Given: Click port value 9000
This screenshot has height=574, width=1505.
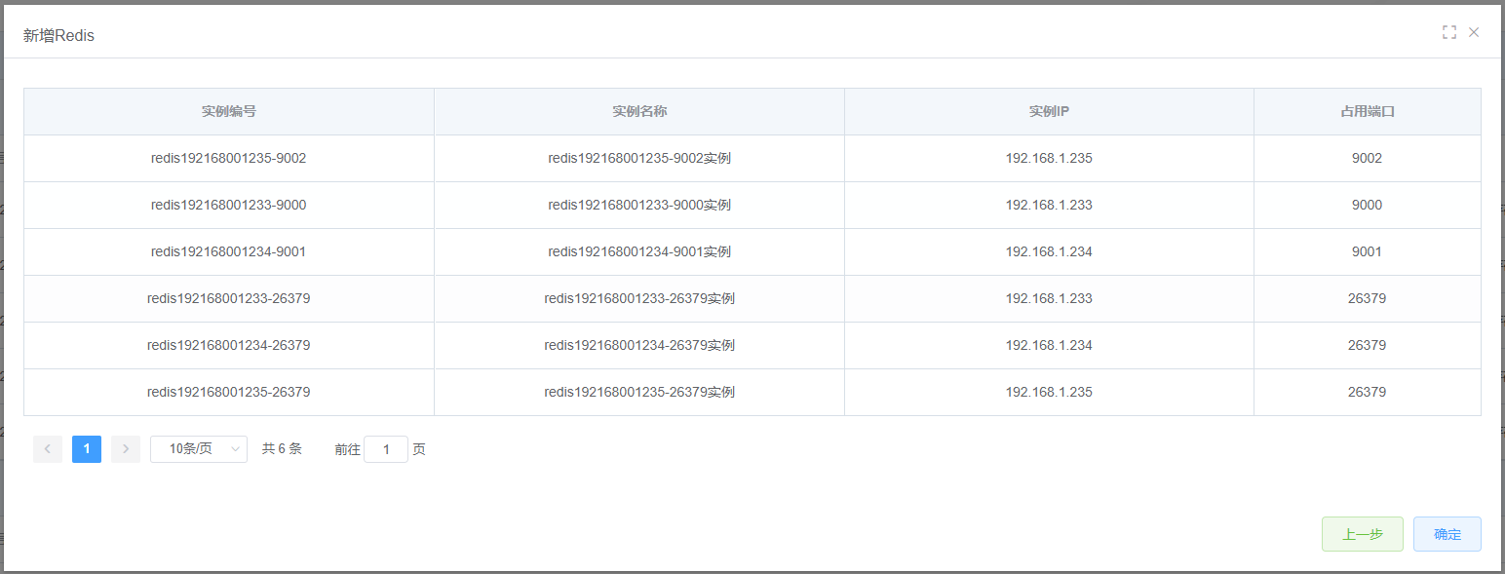Looking at the screenshot, I should (1368, 205).
